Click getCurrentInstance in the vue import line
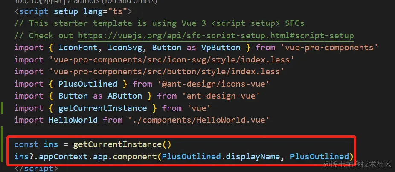This screenshot has width=395, height=172. (103, 108)
